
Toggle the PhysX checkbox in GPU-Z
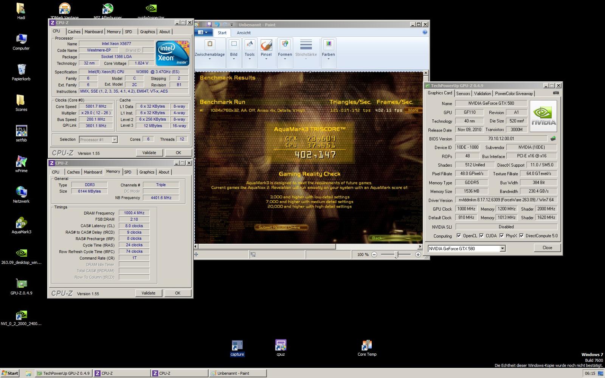(x=501, y=235)
